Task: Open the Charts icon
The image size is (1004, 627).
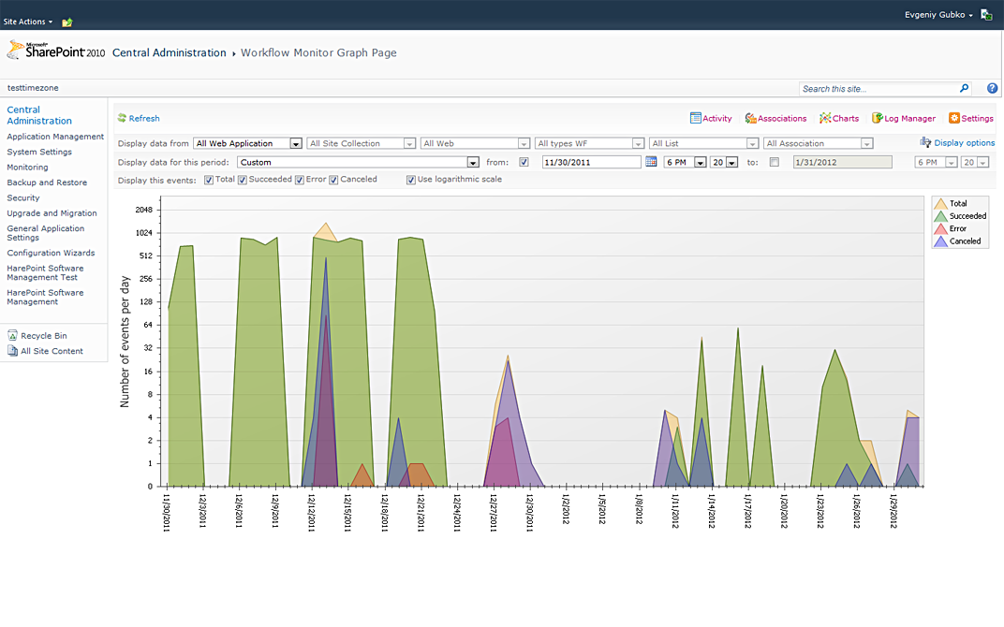Action: 825,119
